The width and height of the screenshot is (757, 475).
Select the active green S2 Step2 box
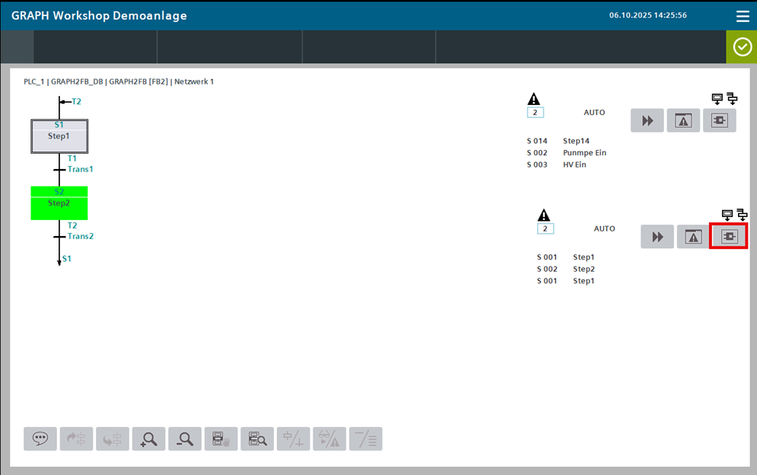59,203
